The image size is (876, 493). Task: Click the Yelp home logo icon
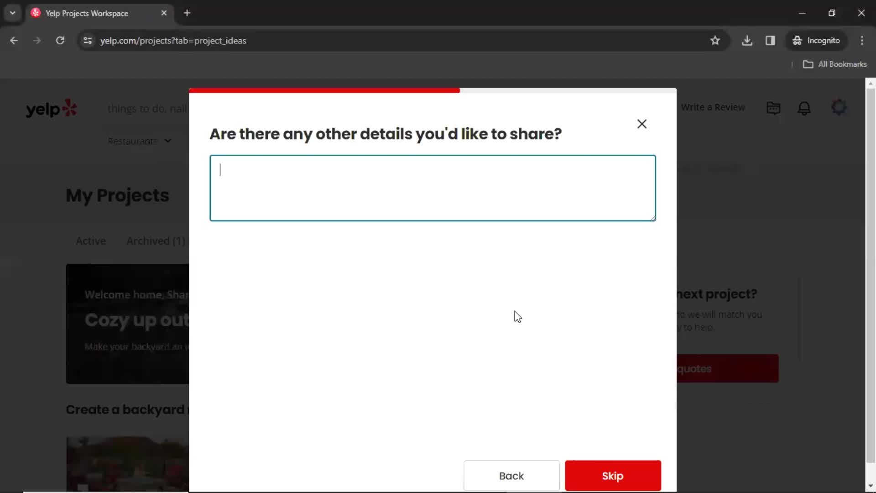tap(51, 108)
